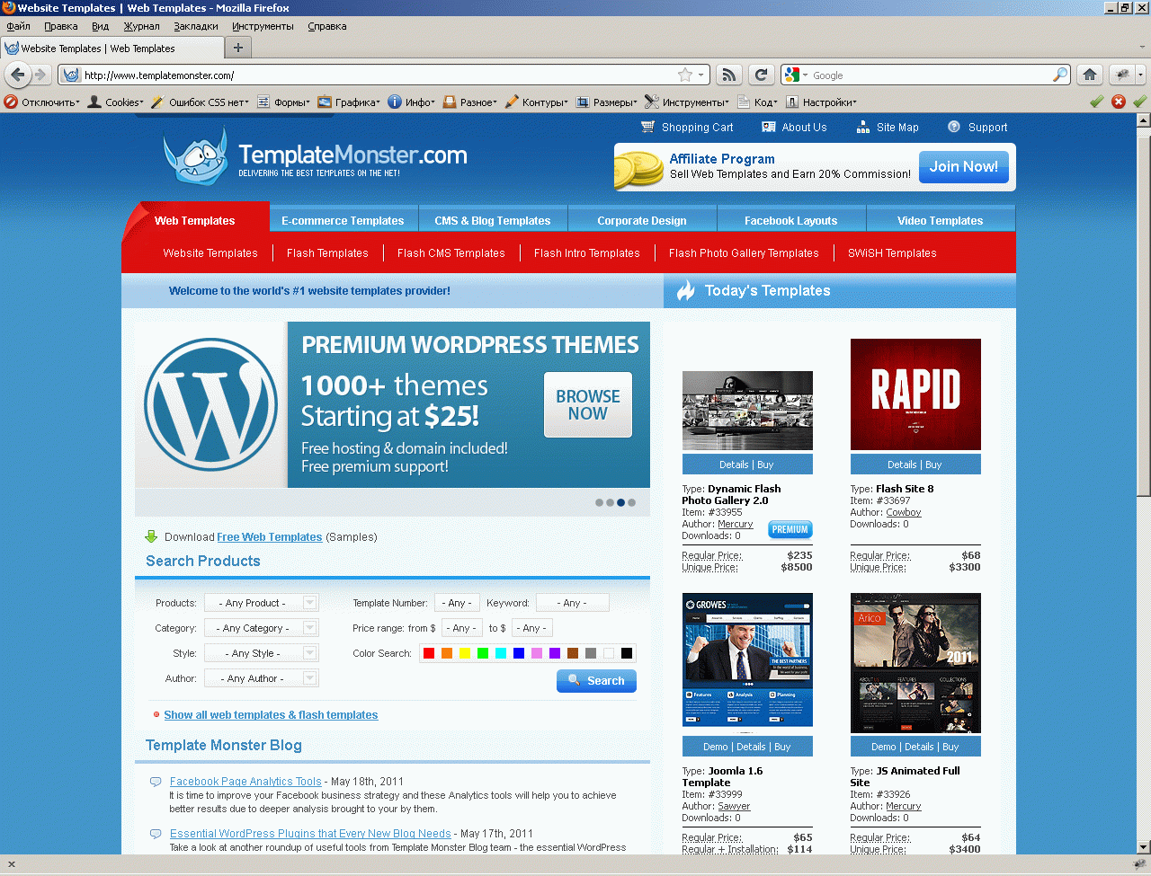
Task: Go back using the browser Back arrow
Action: click(x=17, y=75)
